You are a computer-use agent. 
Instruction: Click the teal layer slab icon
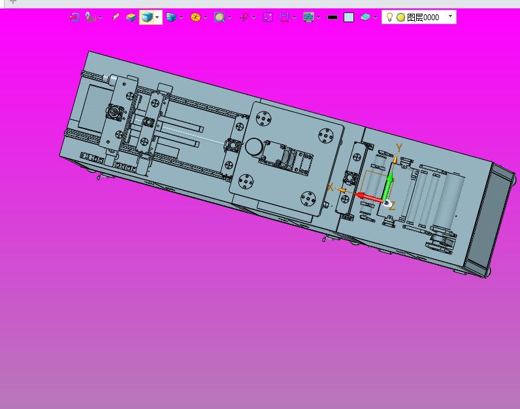(365, 17)
